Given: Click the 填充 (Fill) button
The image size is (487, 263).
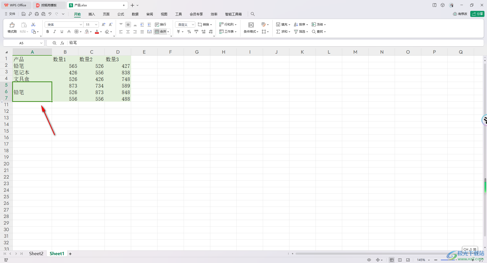Looking at the screenshot, I should click(x=283, y=25).
